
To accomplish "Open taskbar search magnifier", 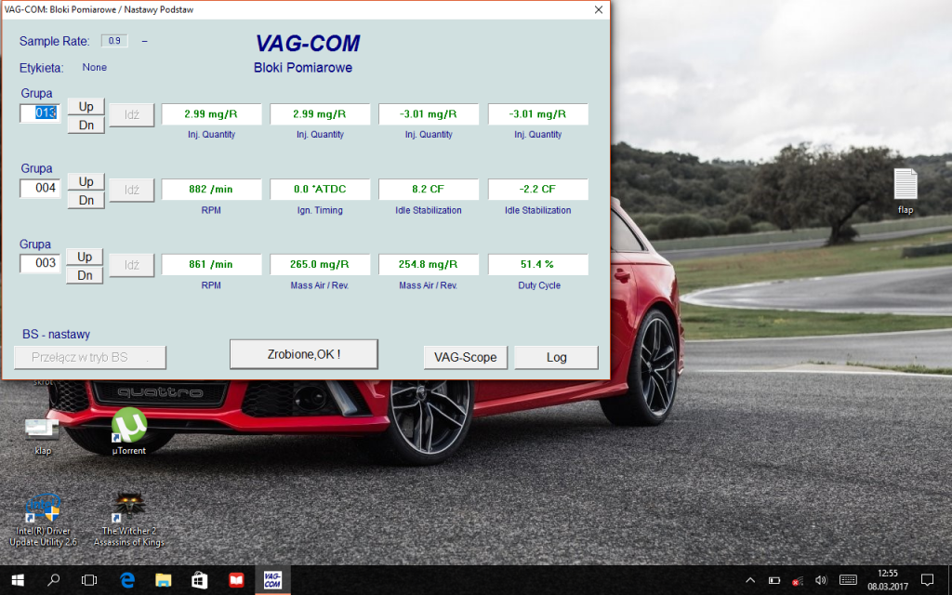I will (53, 580).
